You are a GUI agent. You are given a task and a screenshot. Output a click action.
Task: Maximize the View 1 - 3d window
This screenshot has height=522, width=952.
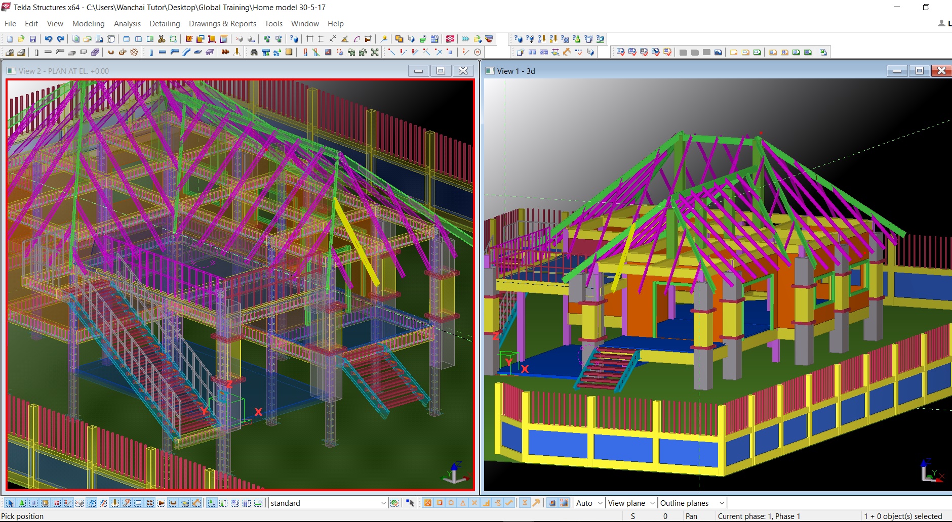coord(919,71)
